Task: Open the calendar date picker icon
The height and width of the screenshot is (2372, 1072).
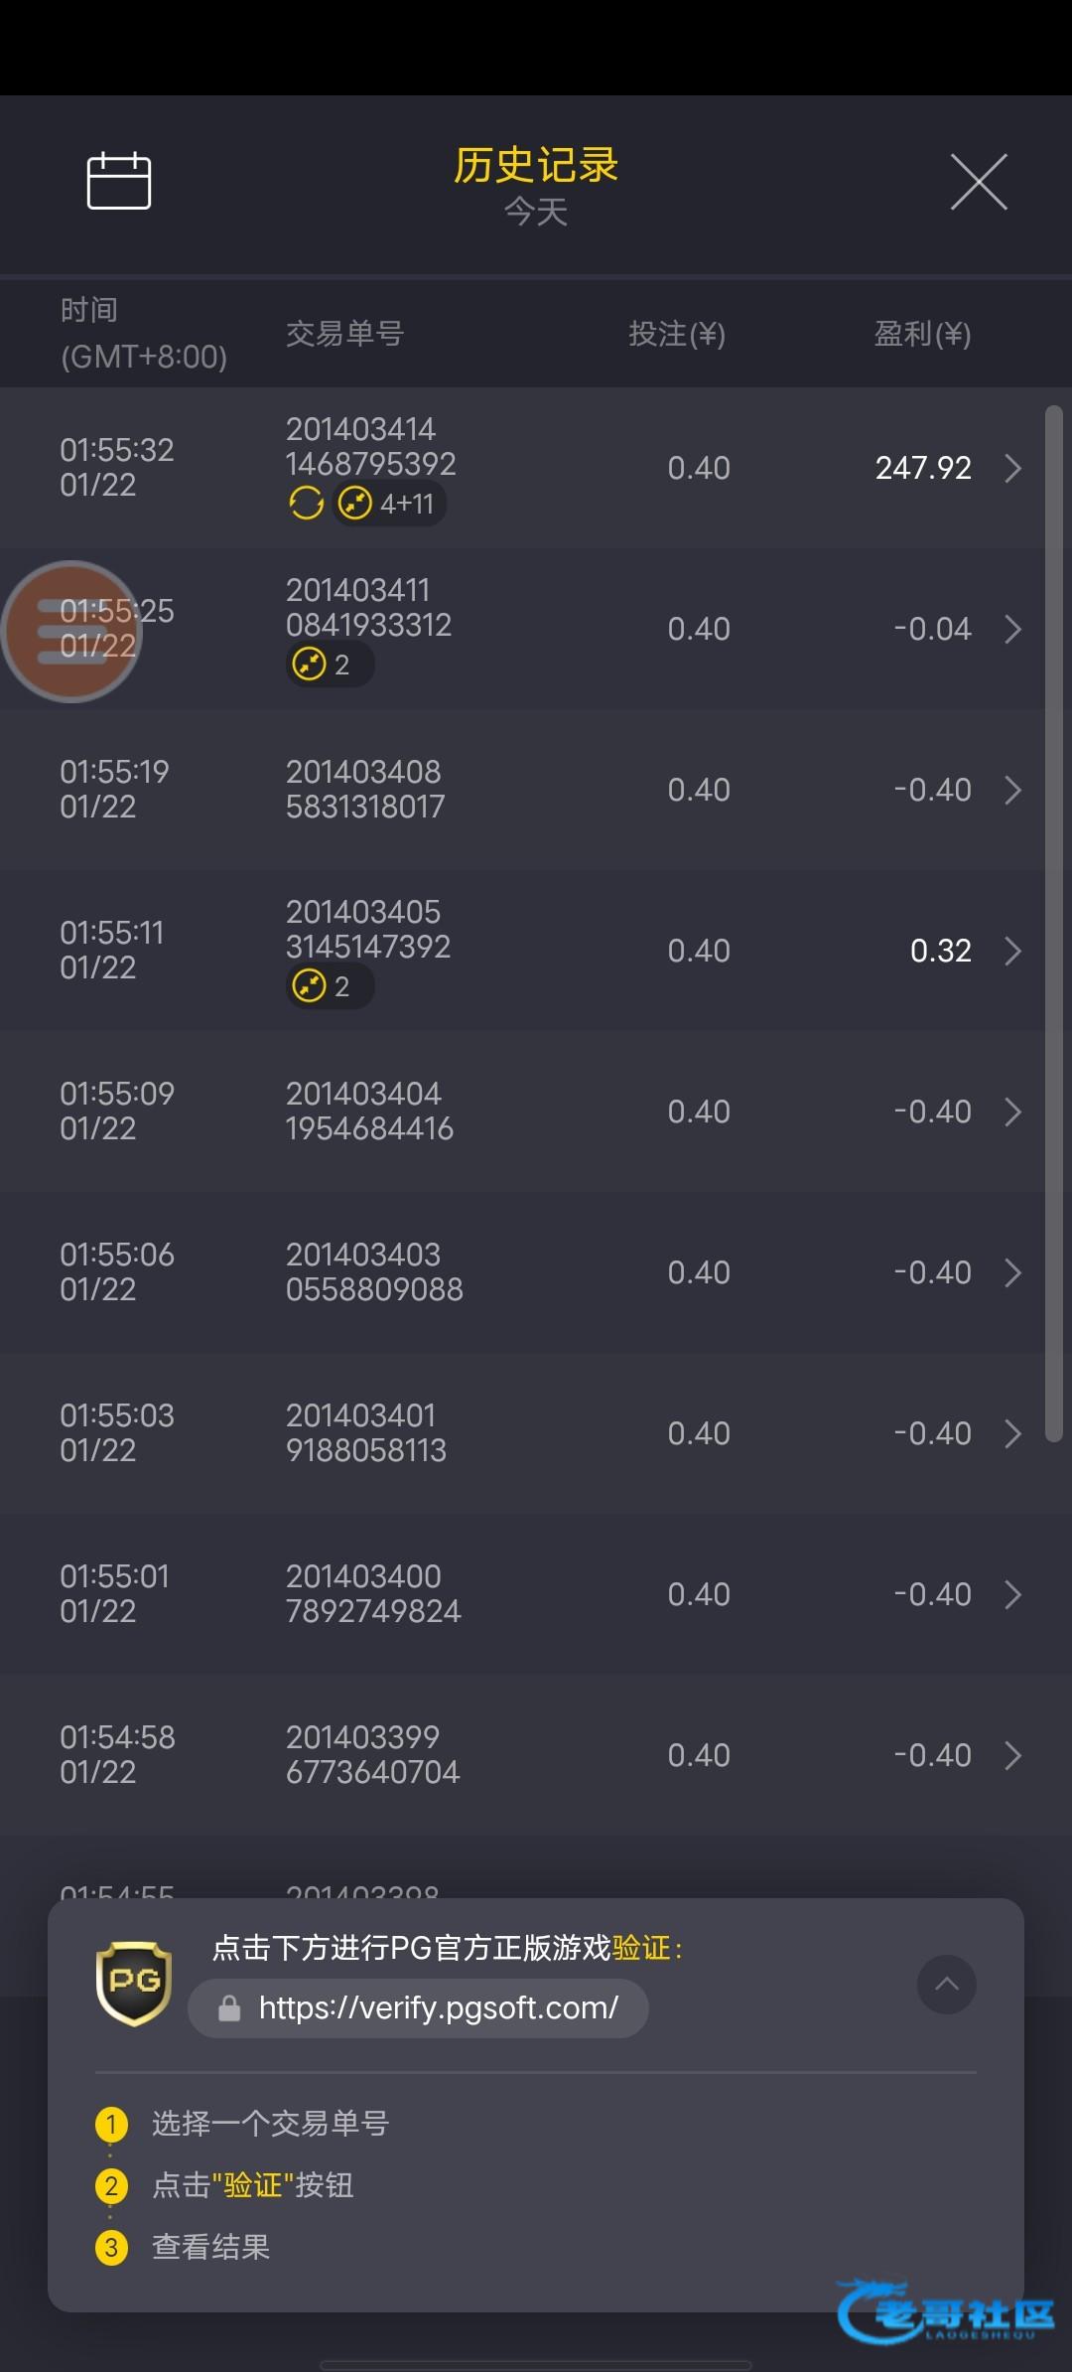Action: [x=119, y=181]
